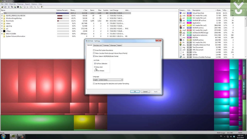Click the second taskbar application icon

(x=21, y=136)
